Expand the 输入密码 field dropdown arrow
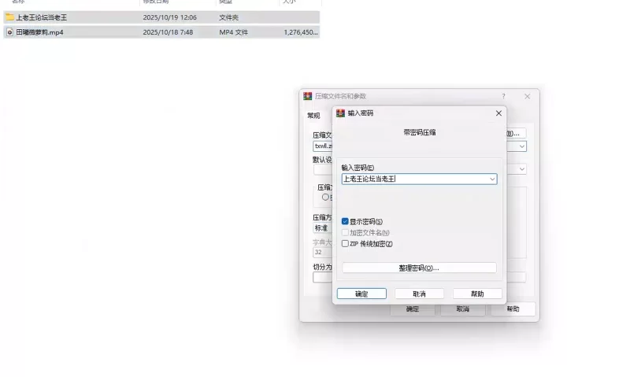Image resolution: width=630 pixels, height=377 pixels. tap(492, 179)
